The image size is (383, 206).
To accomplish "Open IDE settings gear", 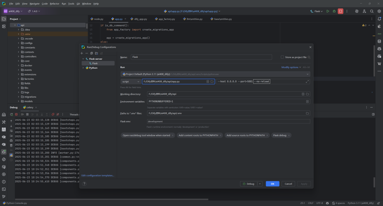I will click(x=379, y=11).
